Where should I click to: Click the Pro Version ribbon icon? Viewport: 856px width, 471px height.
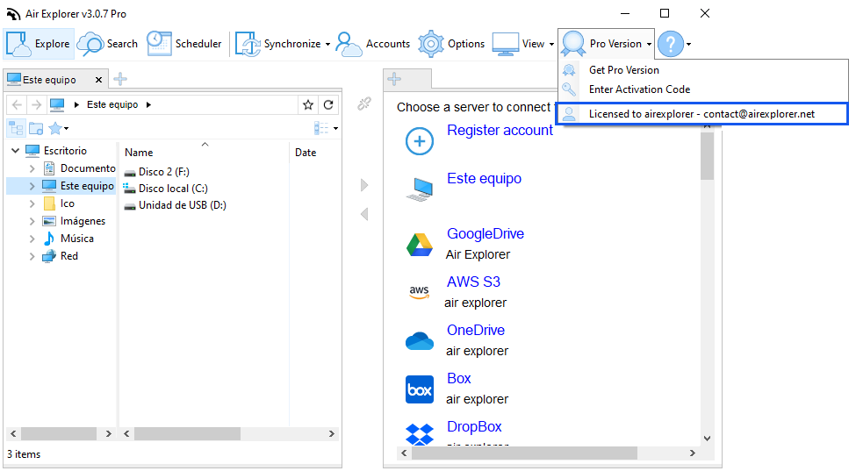(x=573, y=44)
